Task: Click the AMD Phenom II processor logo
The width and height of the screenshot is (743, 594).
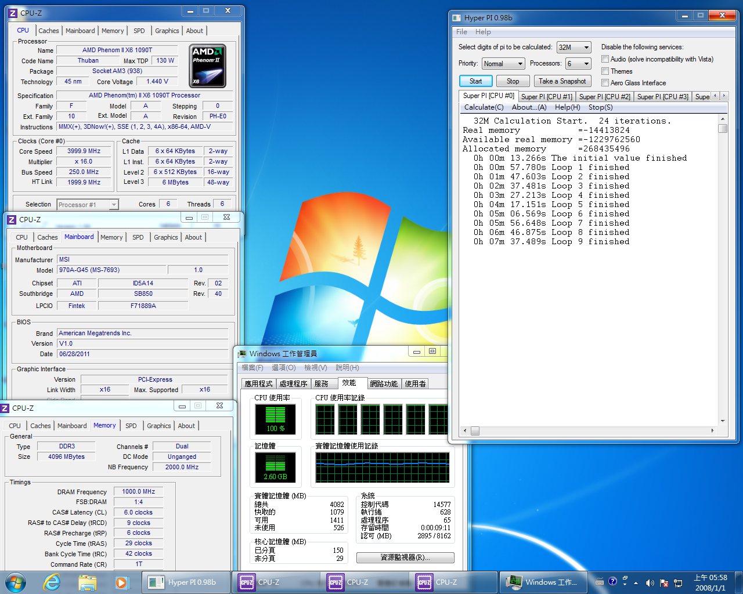Action: pyautogui.click(x=207, y=67)
